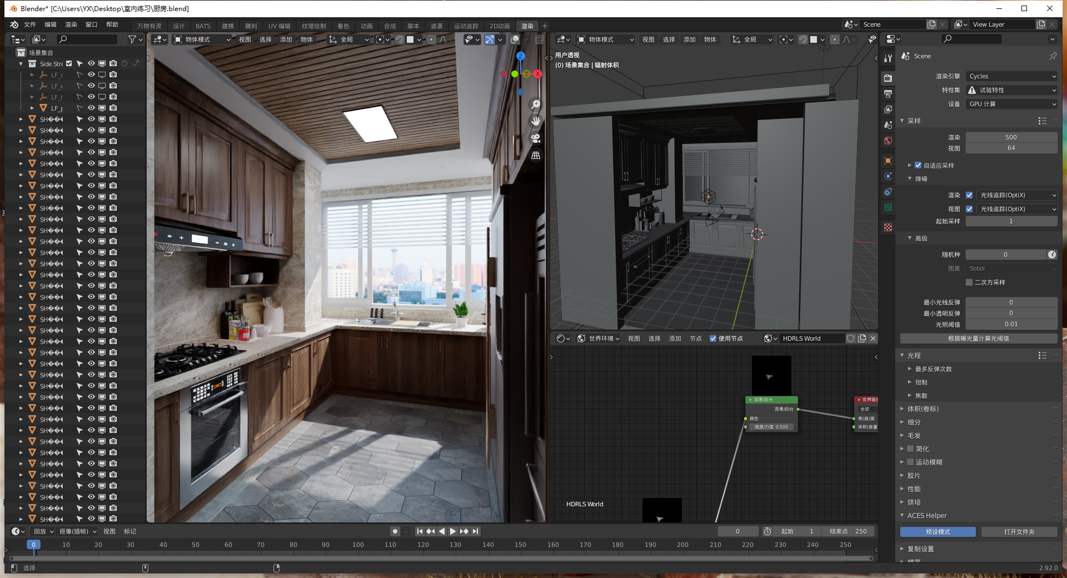Click the outliner search field
This screenshot has width=1067, height=578.
click(x=87, y=39)
